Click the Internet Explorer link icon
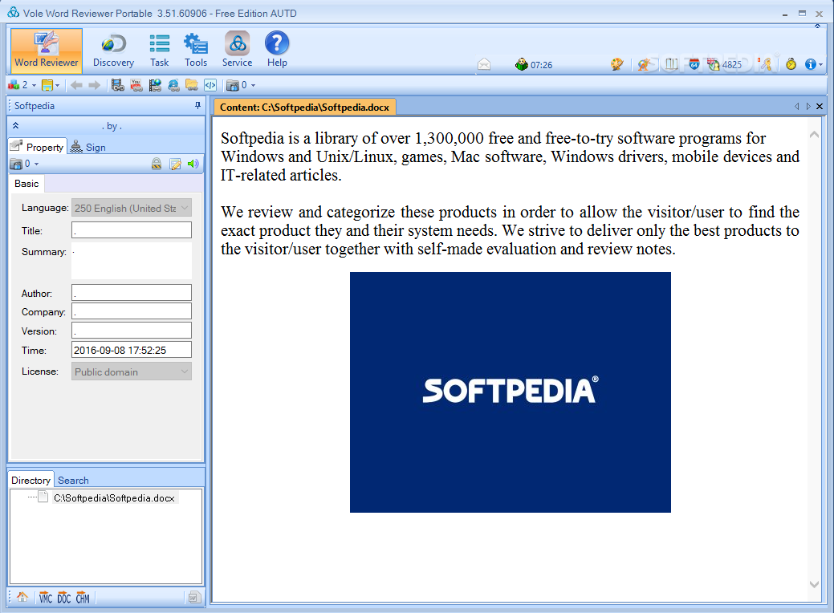The height and width of the screenshot is (613, 834). click(173, 85)
